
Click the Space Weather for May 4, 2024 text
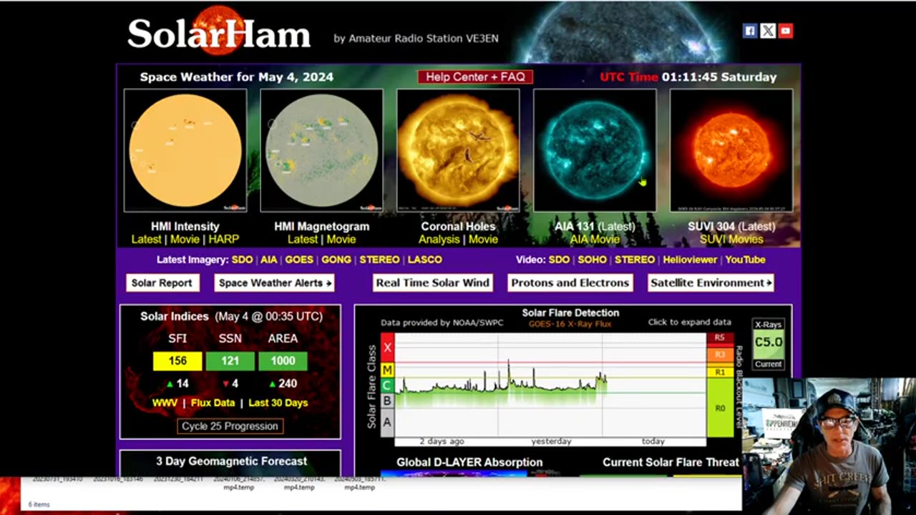pyautogui.click(x=237, y=77)
